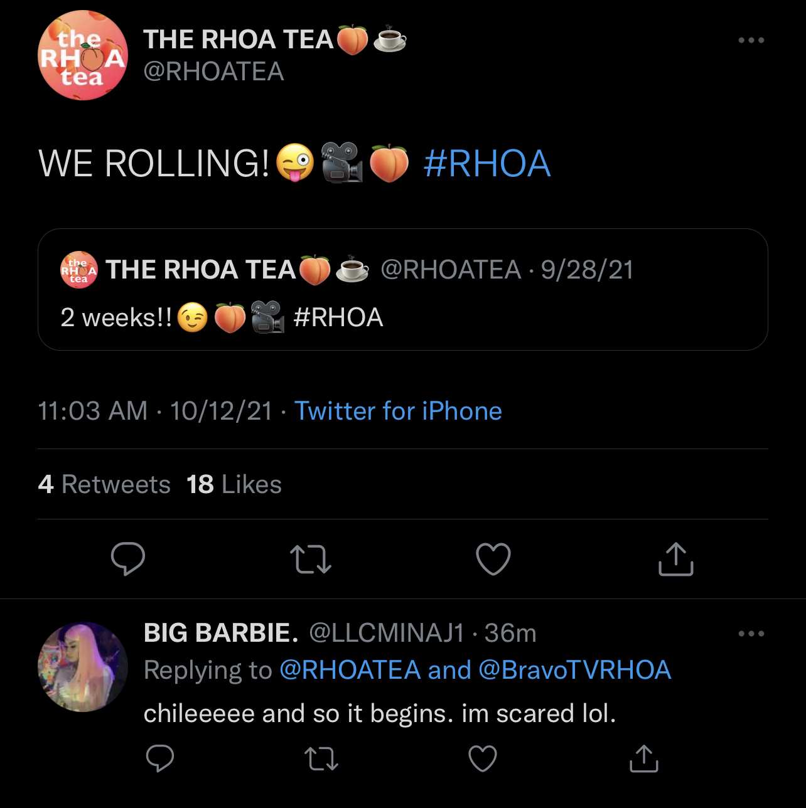
Task: Share the main WE ROLLING tweet
Action: 675,558
